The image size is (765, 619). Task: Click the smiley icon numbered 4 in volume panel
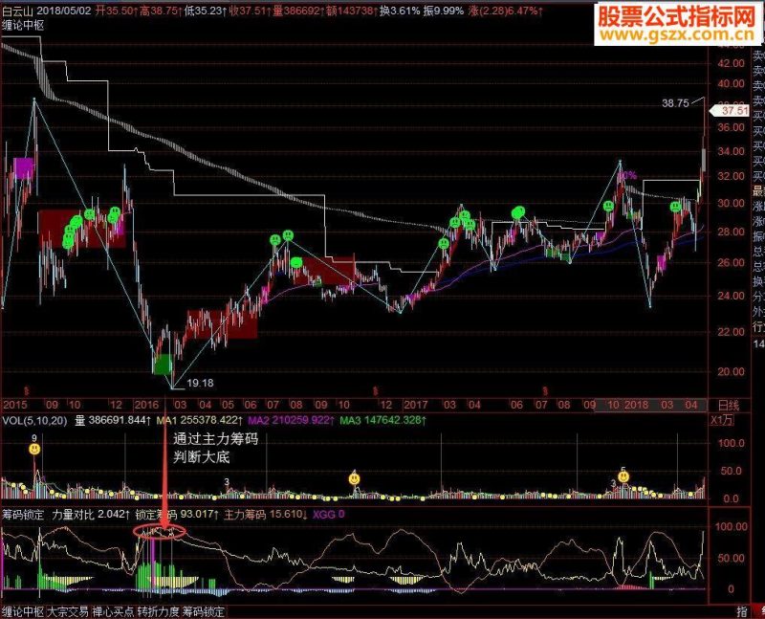[354, 479]
